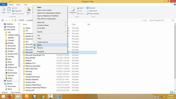This screenshot has width=176, height=99.
Task: Expand Send to submenu
Action: tap(65, 32)
